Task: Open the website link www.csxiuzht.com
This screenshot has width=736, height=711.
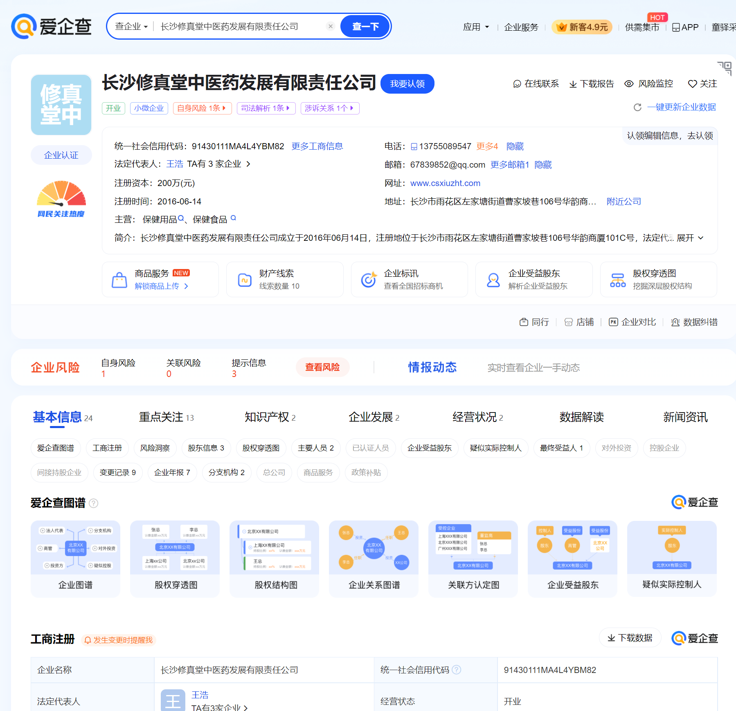Action: 445,183
